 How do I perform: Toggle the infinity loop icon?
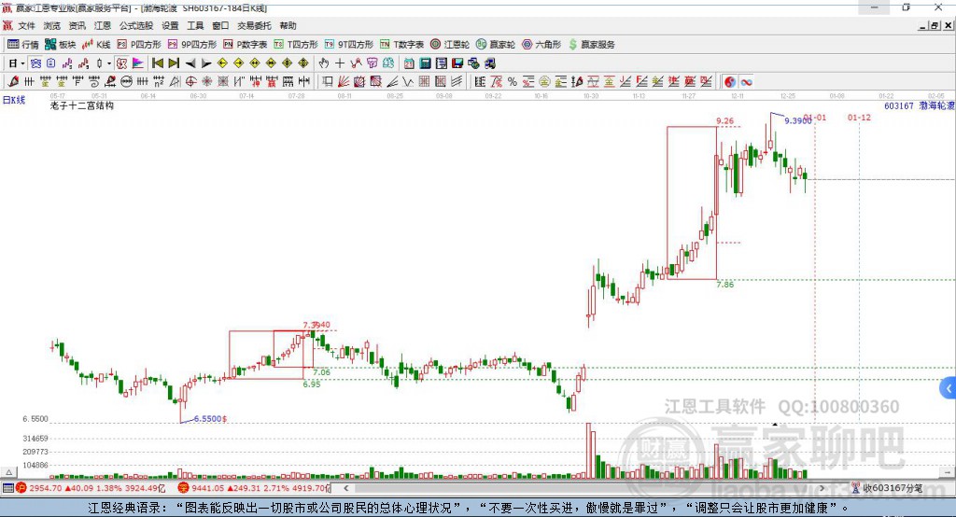tap(746, 81)
